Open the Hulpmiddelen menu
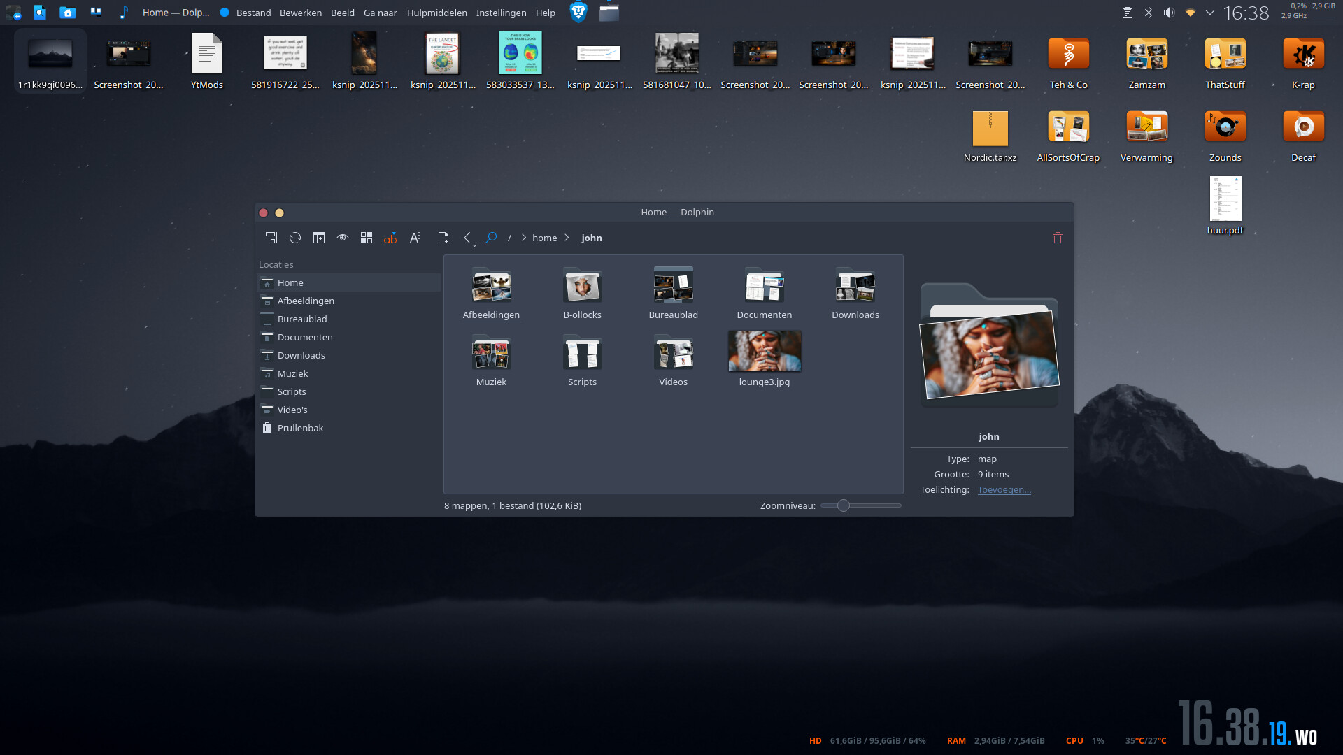 coord(436,13)
